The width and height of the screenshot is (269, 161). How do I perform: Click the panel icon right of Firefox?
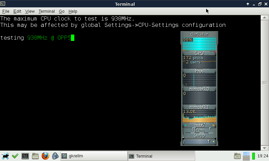point(55,156)
